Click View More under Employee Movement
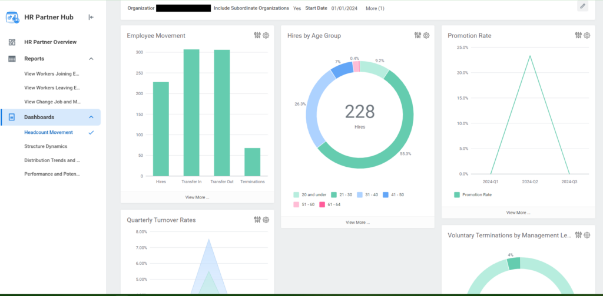This screenshot has width=603, height=296. click(x=197, y=197)
